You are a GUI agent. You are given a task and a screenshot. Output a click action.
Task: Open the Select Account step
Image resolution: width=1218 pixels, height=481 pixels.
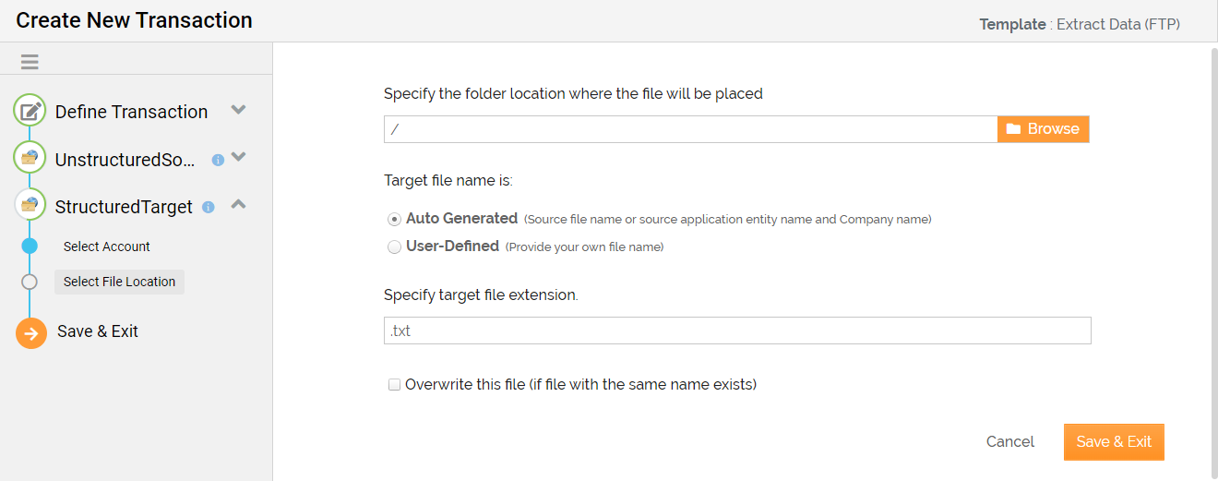(107, 247)
